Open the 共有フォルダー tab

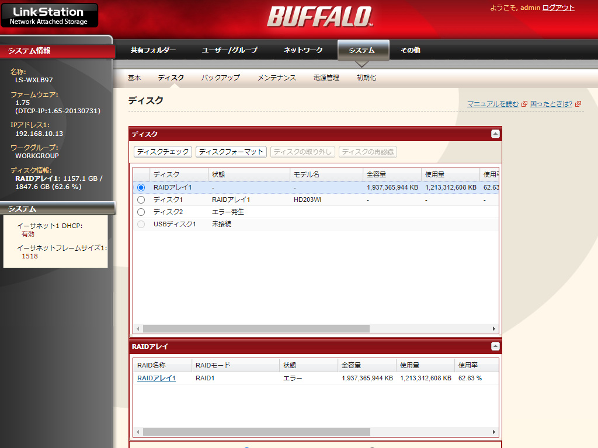click(153, 50)
